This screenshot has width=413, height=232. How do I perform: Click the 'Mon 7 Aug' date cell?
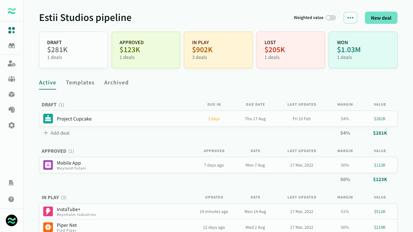click(x=255, y=165)
